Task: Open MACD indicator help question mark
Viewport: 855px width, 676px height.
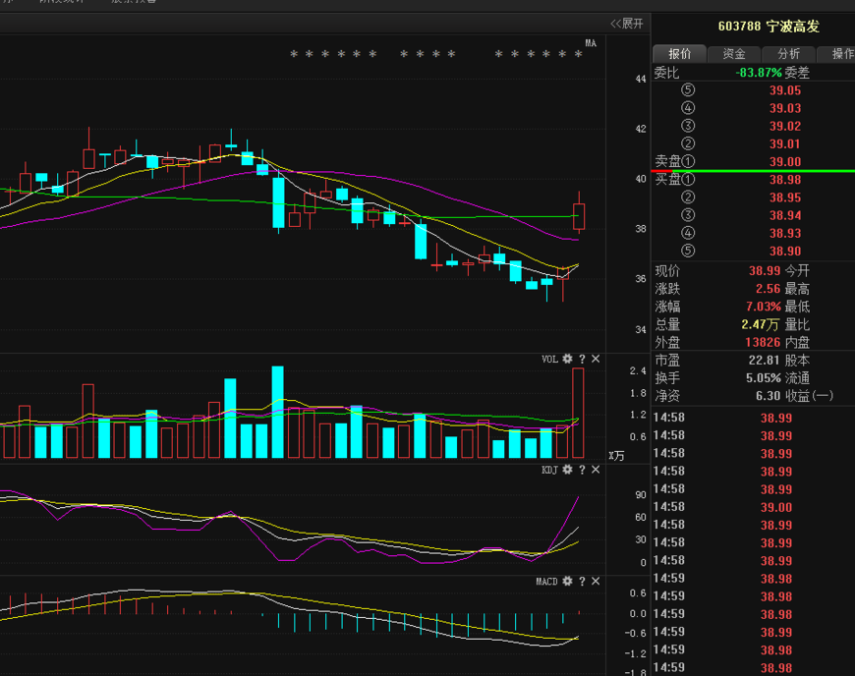Action: (582, 581)
